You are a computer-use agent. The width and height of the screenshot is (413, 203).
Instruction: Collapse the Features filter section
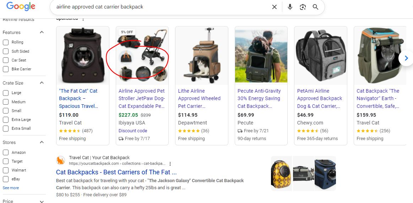click(x=42, y=32)
